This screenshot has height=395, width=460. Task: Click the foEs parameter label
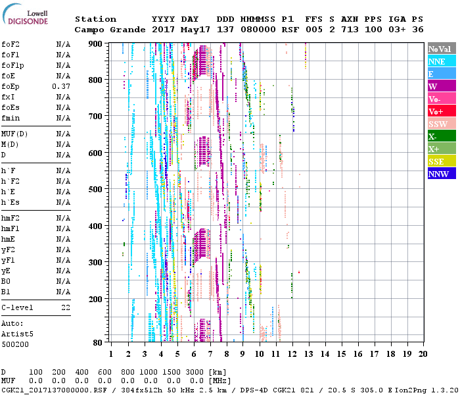11,107
